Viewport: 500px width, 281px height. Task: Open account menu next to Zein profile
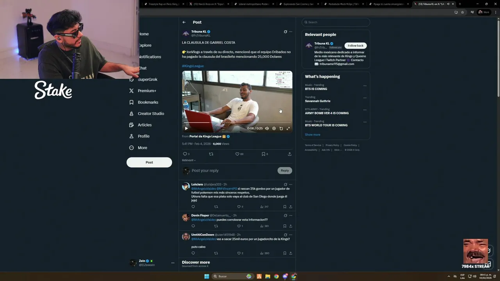click(x=173, y=263)
